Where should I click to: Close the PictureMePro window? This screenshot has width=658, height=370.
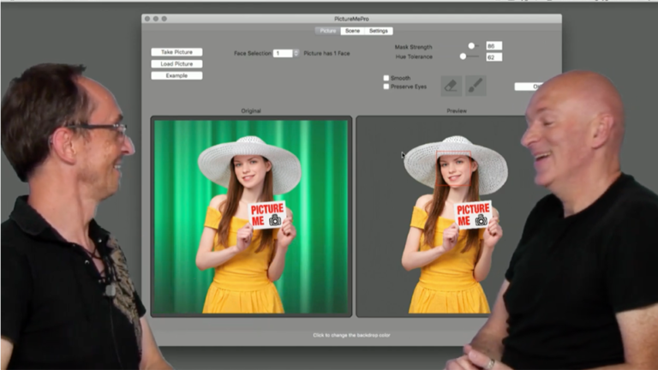coord(147,18)
